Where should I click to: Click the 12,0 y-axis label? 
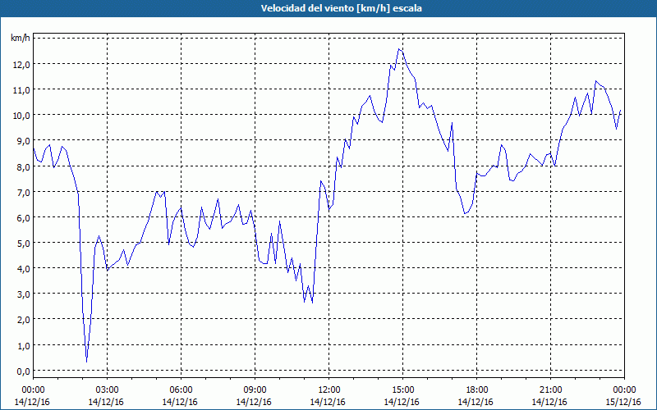click(x=22, y=65)
